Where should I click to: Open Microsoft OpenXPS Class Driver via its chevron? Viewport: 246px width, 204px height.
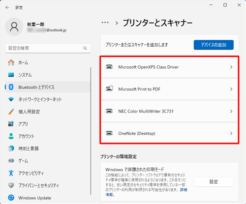231,67
